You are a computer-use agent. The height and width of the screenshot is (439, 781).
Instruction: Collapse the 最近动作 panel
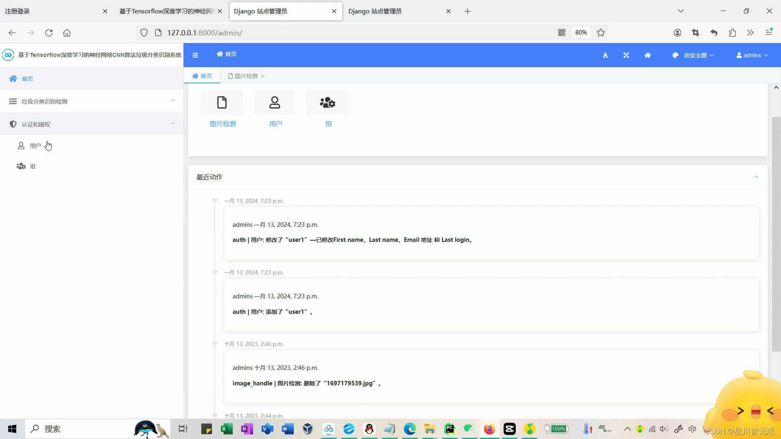coord(756,177)
